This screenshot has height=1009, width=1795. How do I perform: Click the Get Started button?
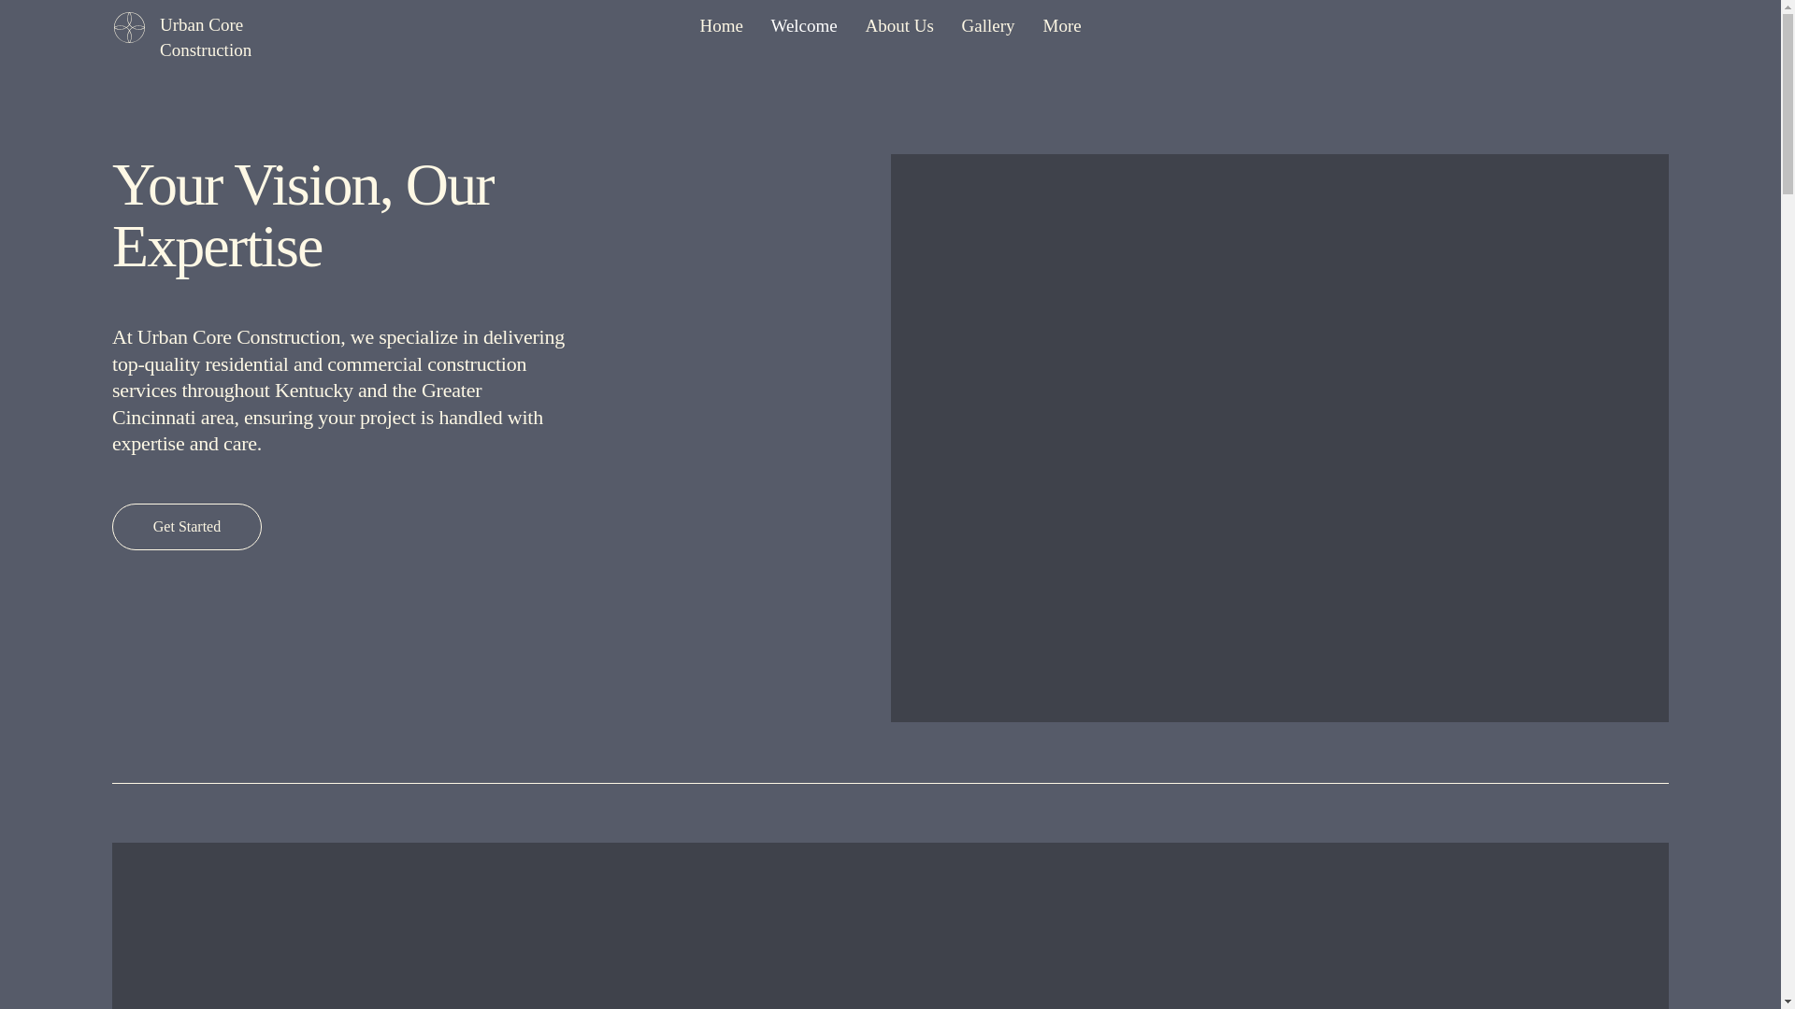click(187, 527)
